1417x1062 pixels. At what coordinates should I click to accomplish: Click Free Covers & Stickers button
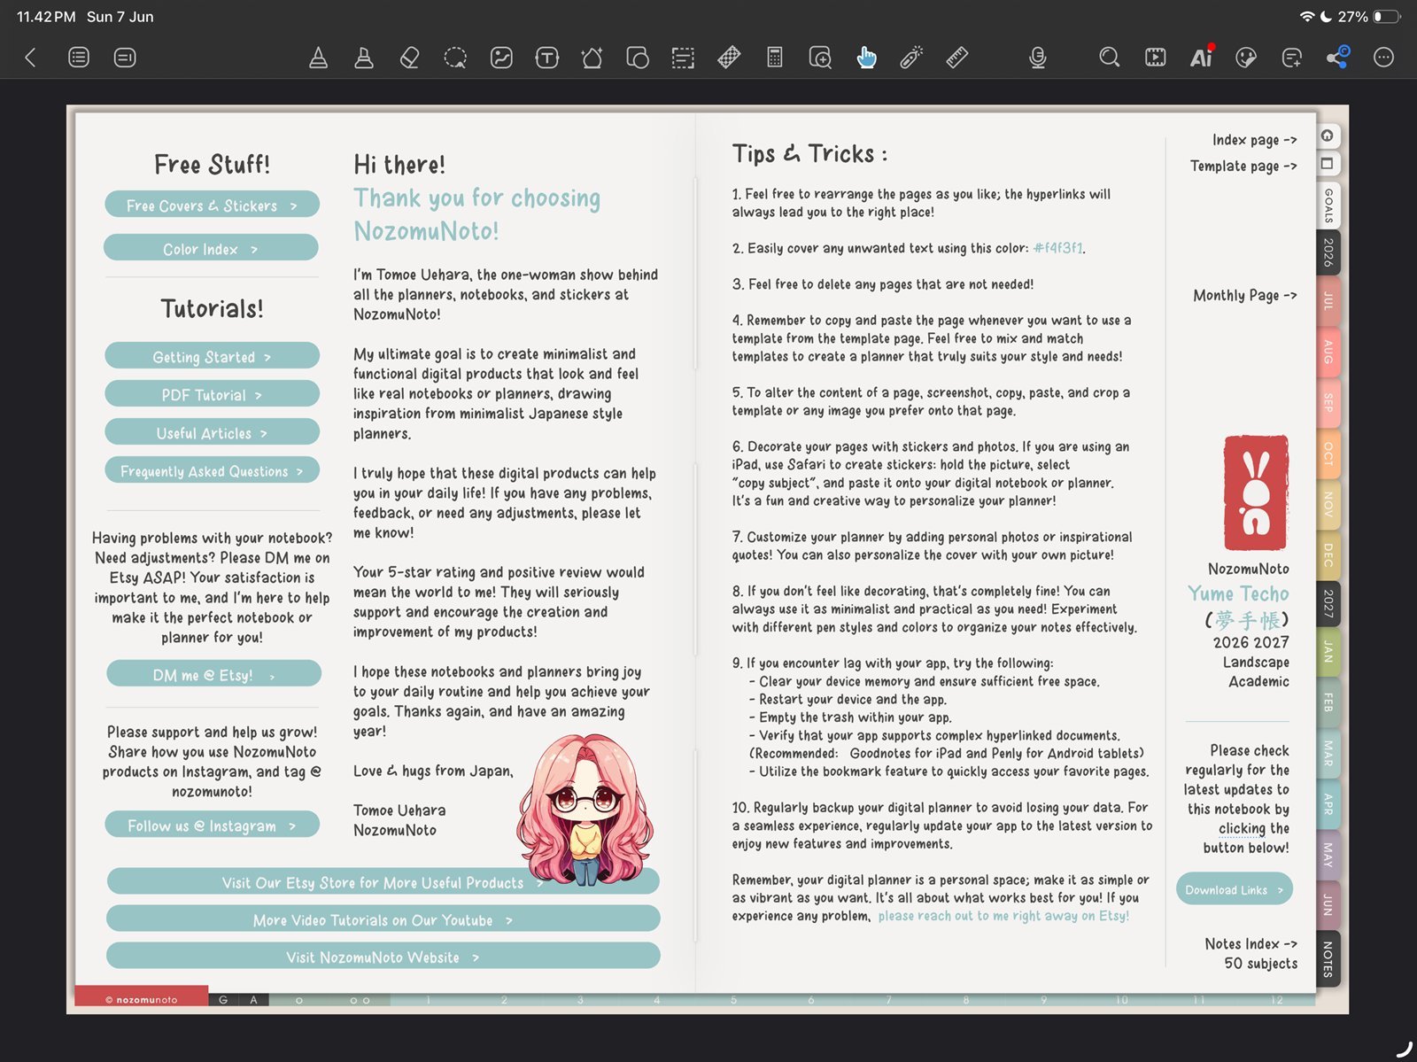pos(212,205)
